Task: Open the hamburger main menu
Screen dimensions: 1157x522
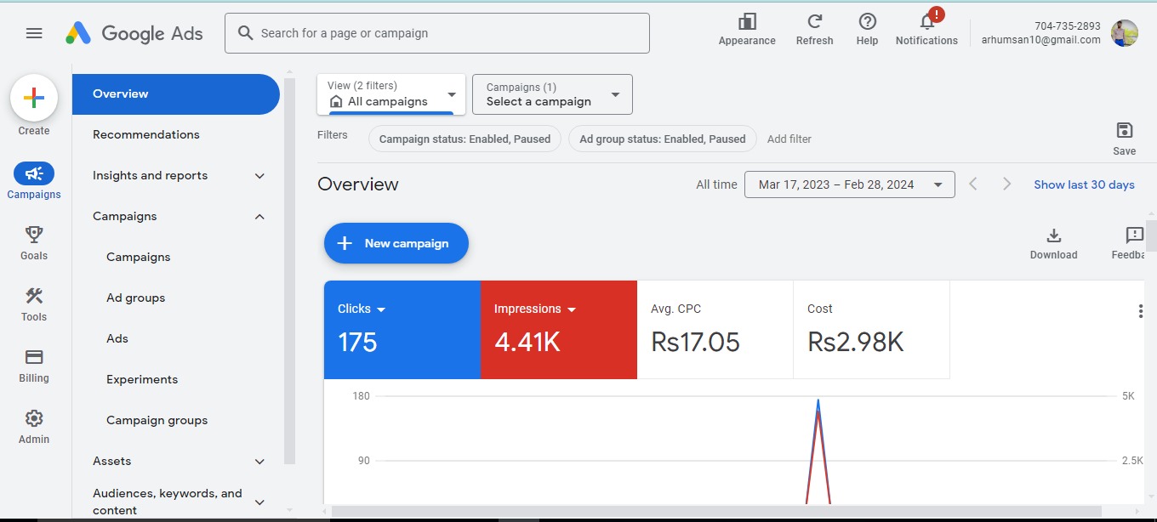Action: point(34,33)
